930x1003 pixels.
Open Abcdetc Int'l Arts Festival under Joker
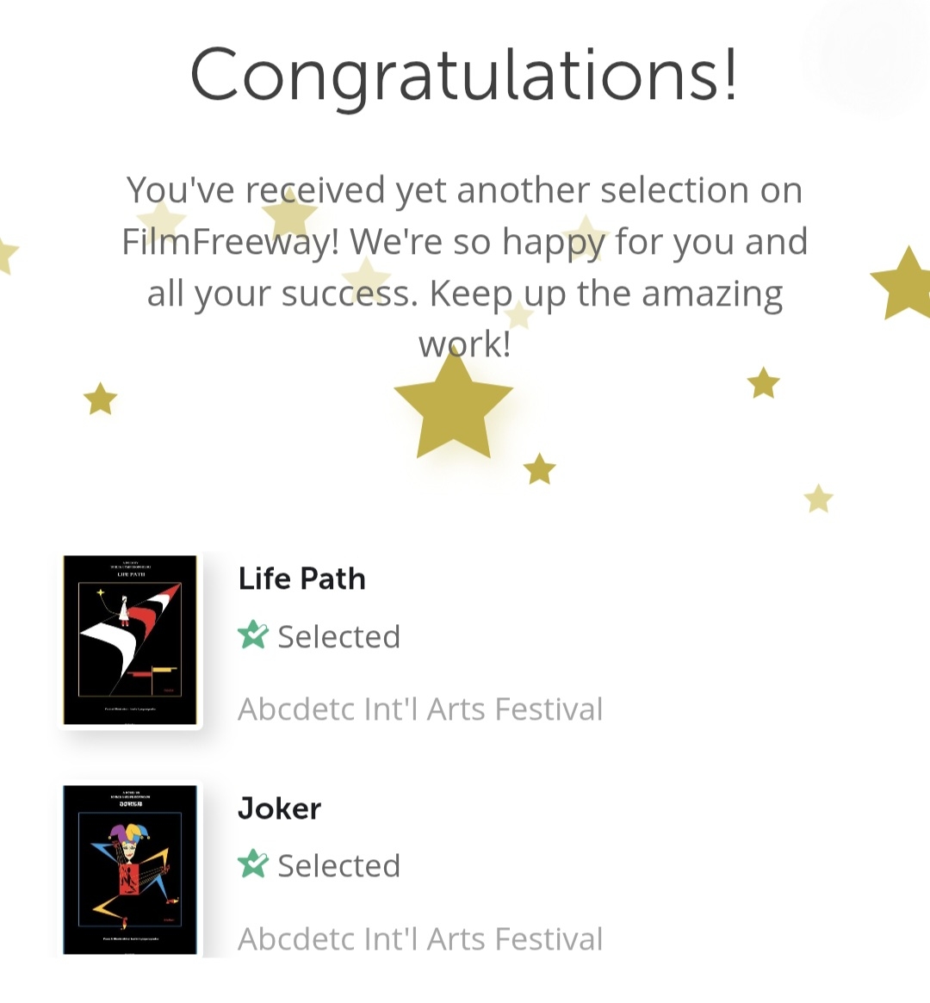(x=420, y=938)
